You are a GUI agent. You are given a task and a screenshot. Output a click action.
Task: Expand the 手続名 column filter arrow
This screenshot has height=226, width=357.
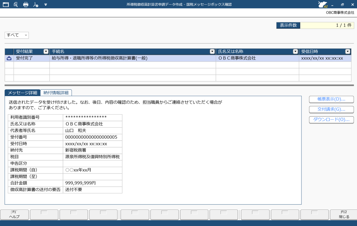pos(212,52)
